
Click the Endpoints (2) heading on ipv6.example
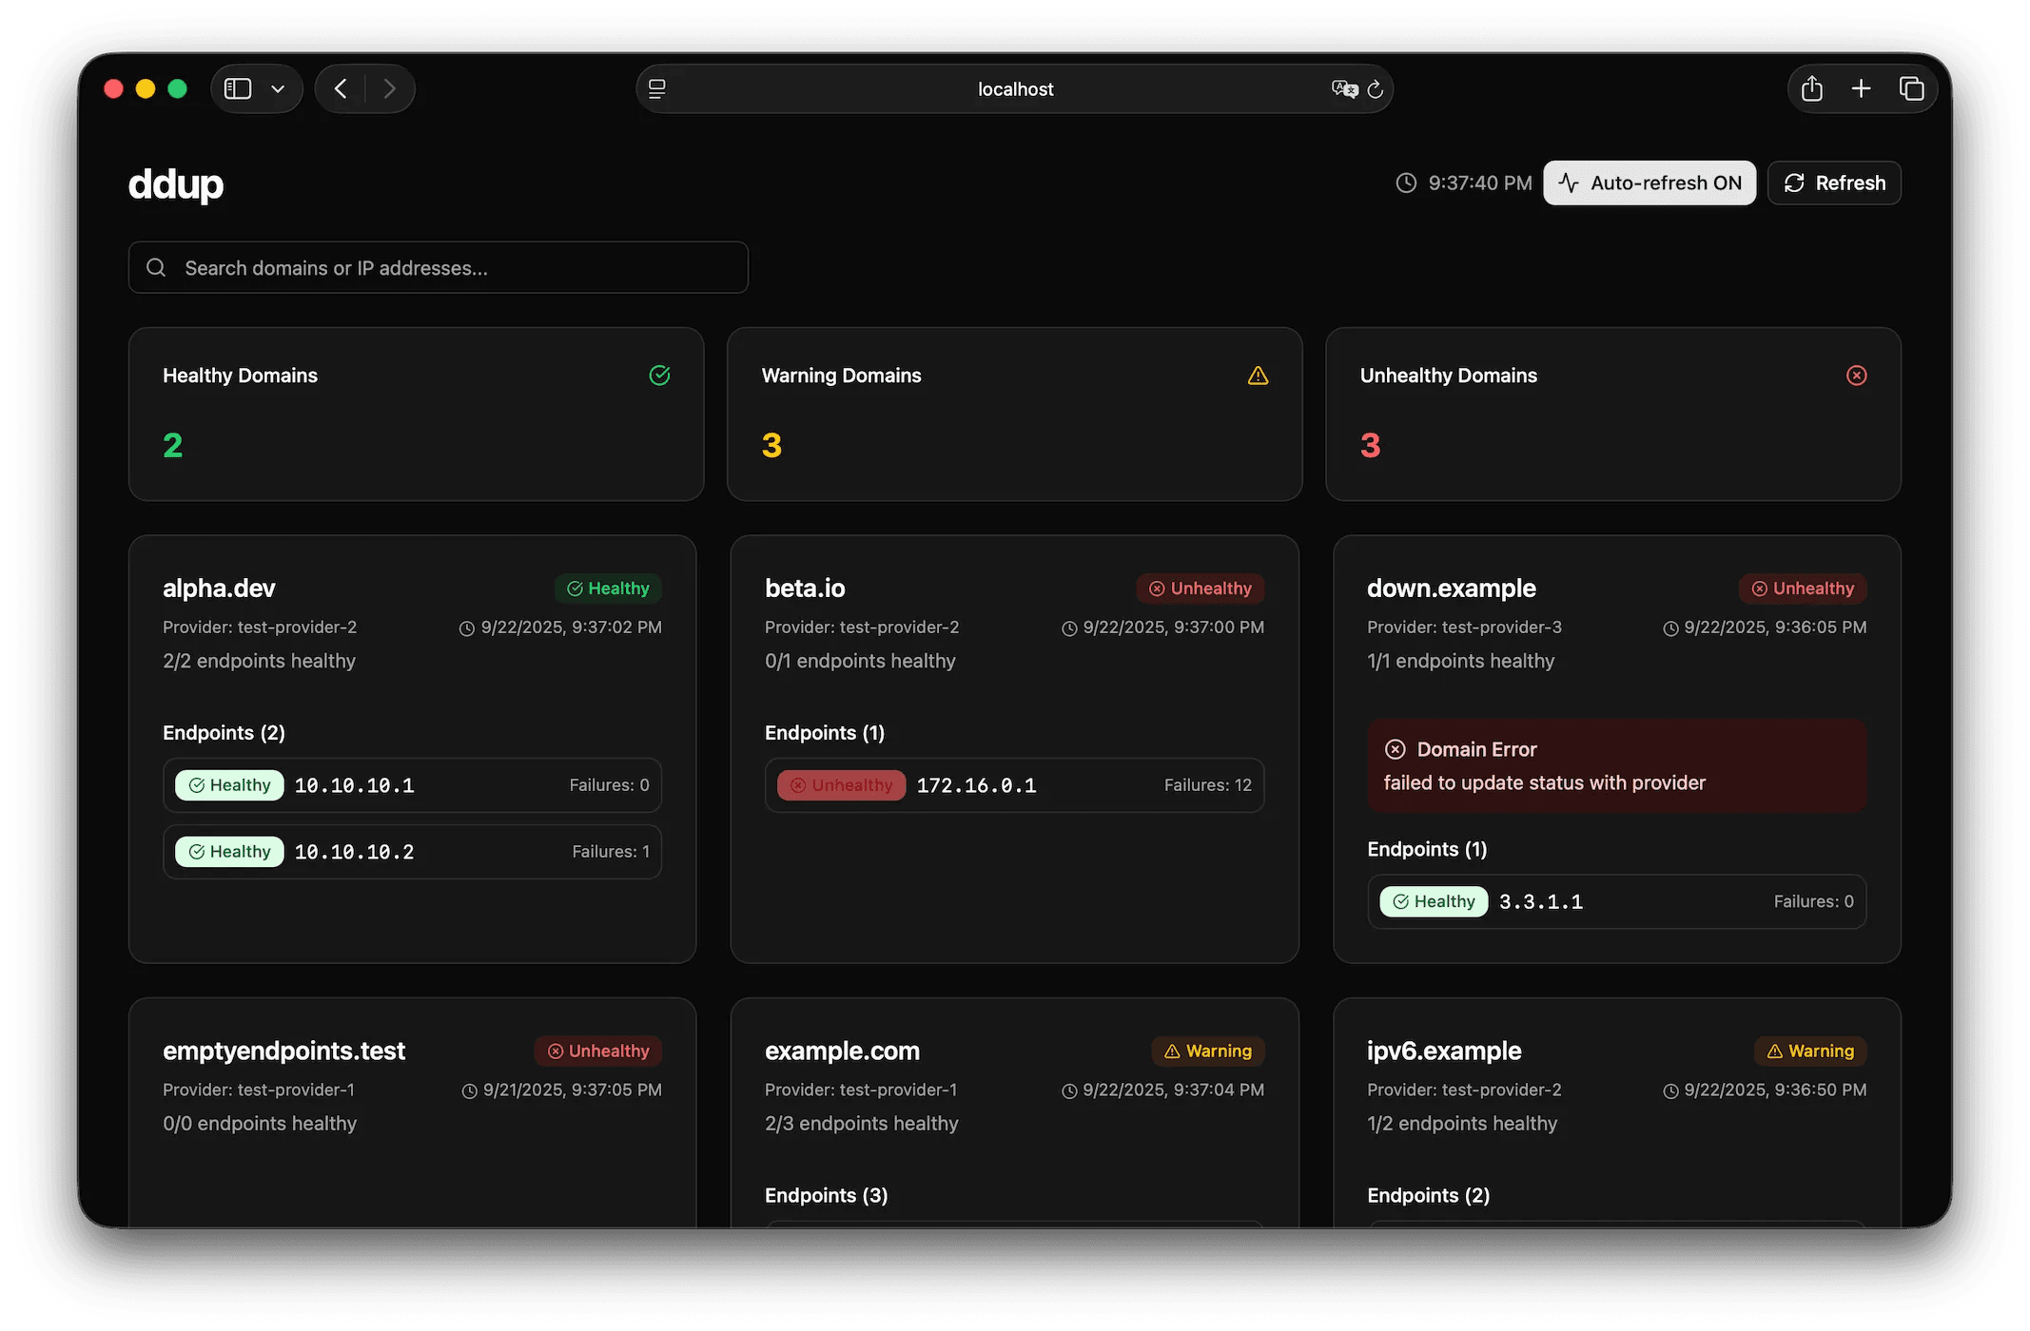(x=1428, y=1195)
